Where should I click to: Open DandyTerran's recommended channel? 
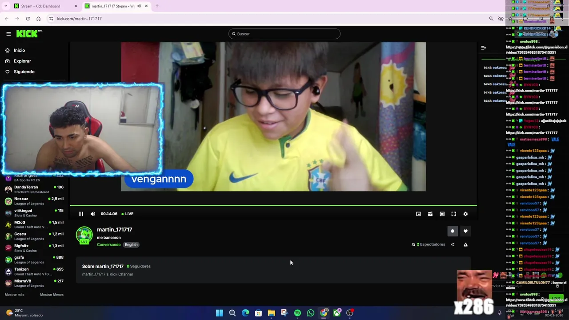(34, 189)
